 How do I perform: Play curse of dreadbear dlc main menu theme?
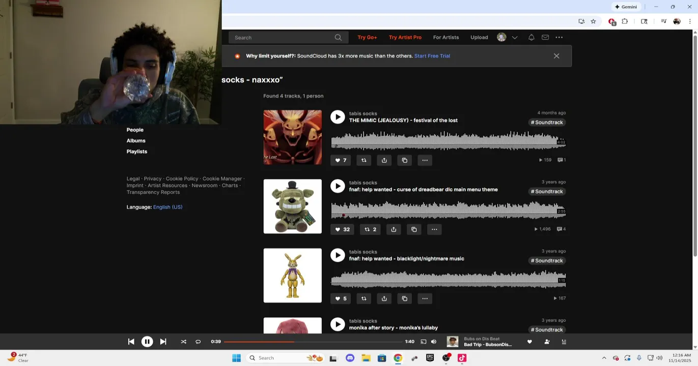(338, 186)
